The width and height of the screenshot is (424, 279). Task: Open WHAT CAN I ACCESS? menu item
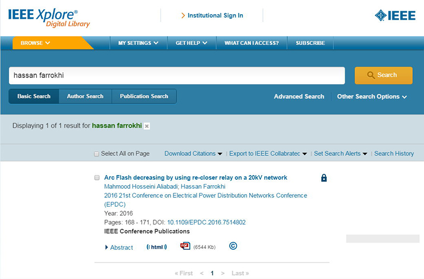point(251,43)
